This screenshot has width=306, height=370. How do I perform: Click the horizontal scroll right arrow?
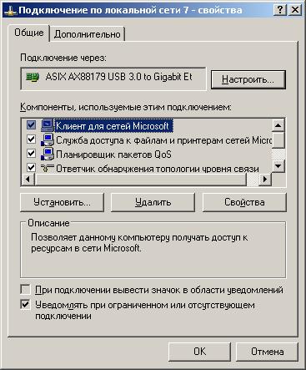pos(265,179)
